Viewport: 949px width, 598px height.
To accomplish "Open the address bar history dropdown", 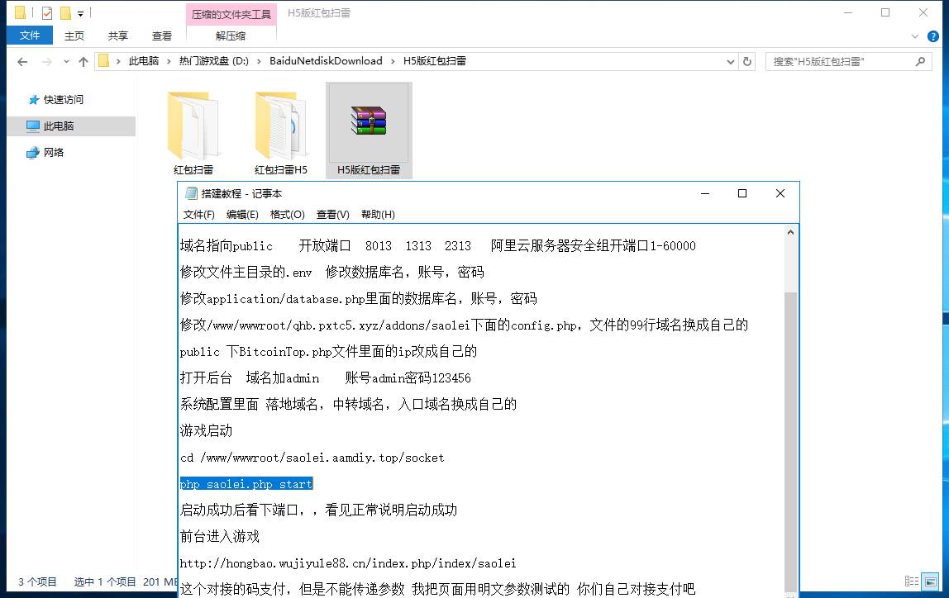I will pos(730,61).
